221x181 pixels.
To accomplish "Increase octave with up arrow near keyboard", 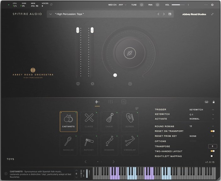I will 76,170.
